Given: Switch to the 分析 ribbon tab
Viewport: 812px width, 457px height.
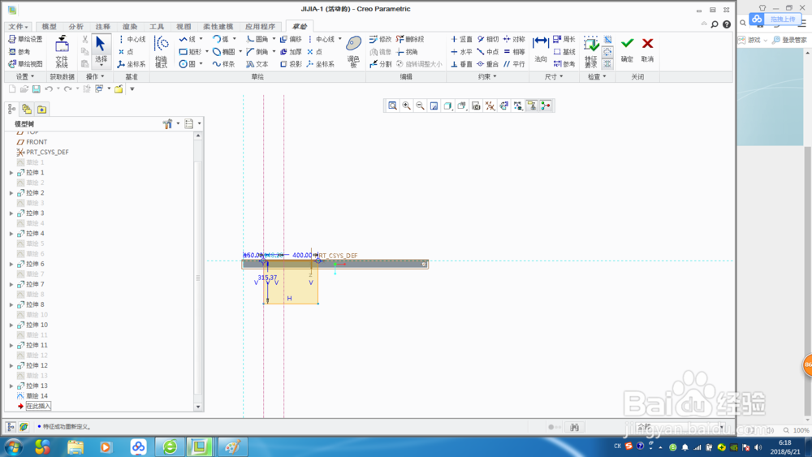Looking at the screenshot, I should pos(76,27).
